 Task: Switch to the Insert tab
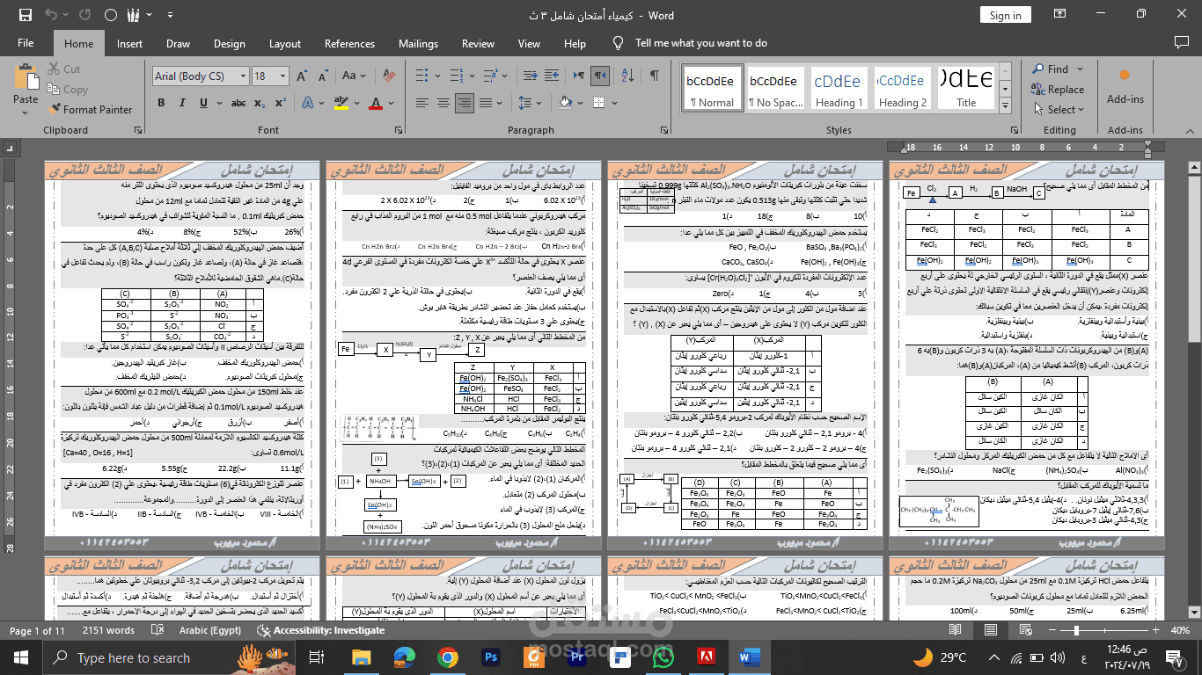129,43
